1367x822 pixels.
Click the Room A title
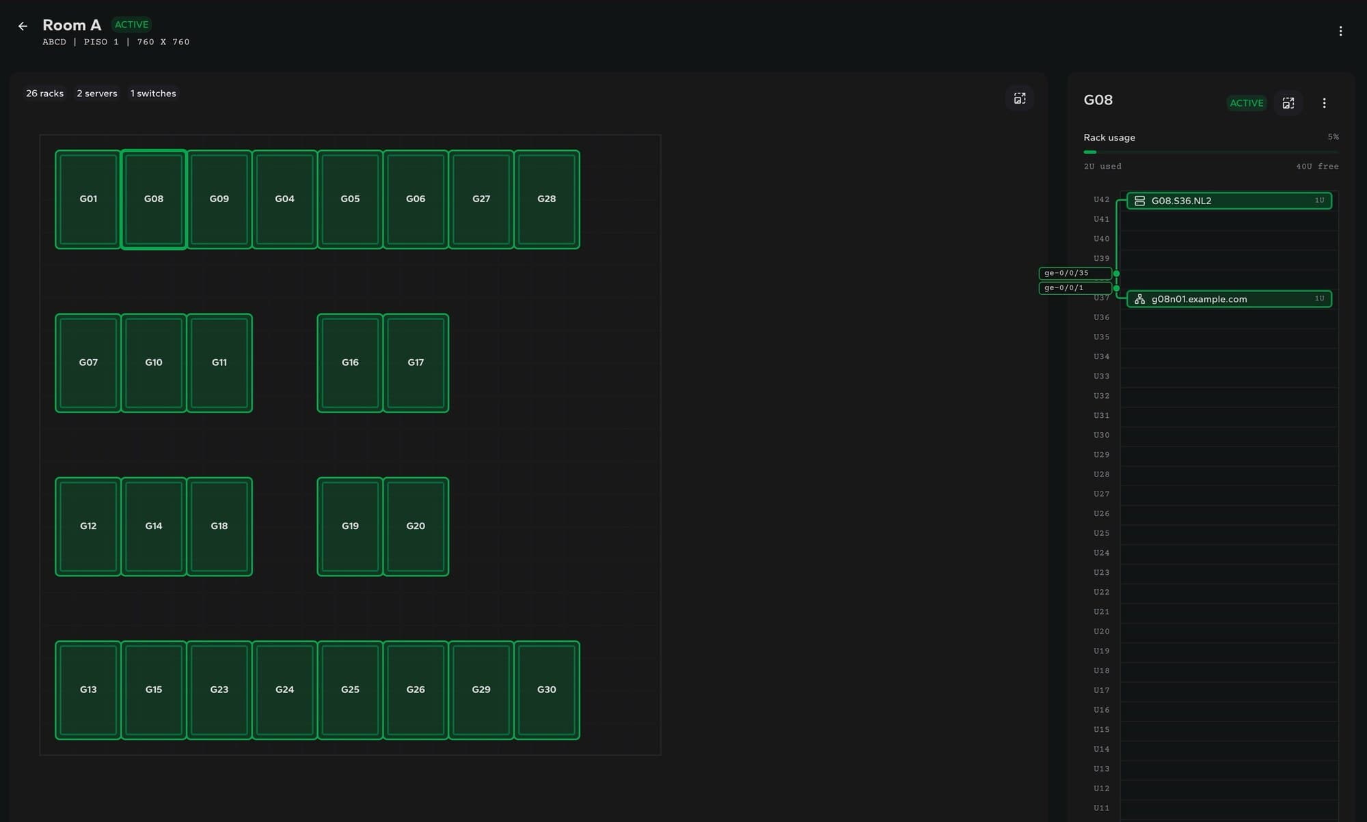click(72, 25)
